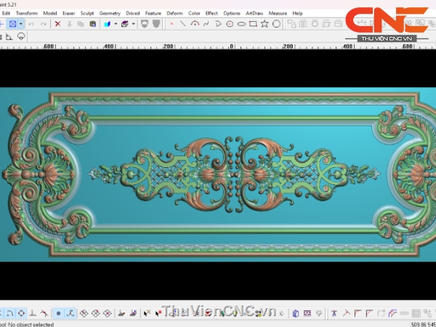The image size is (436, 327).
Task: Open the Sculpt menu
Action: click(x=87, y=13)
